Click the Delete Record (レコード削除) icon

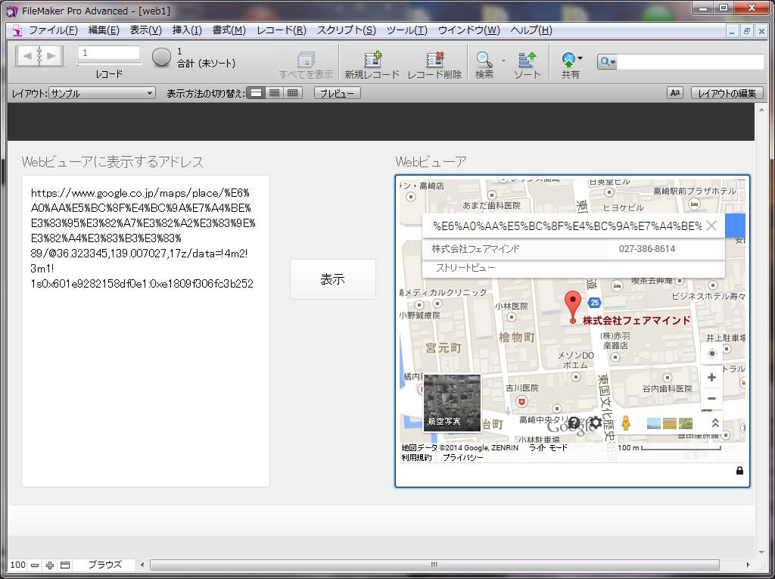pyautogui.click(x=434, y=60)
